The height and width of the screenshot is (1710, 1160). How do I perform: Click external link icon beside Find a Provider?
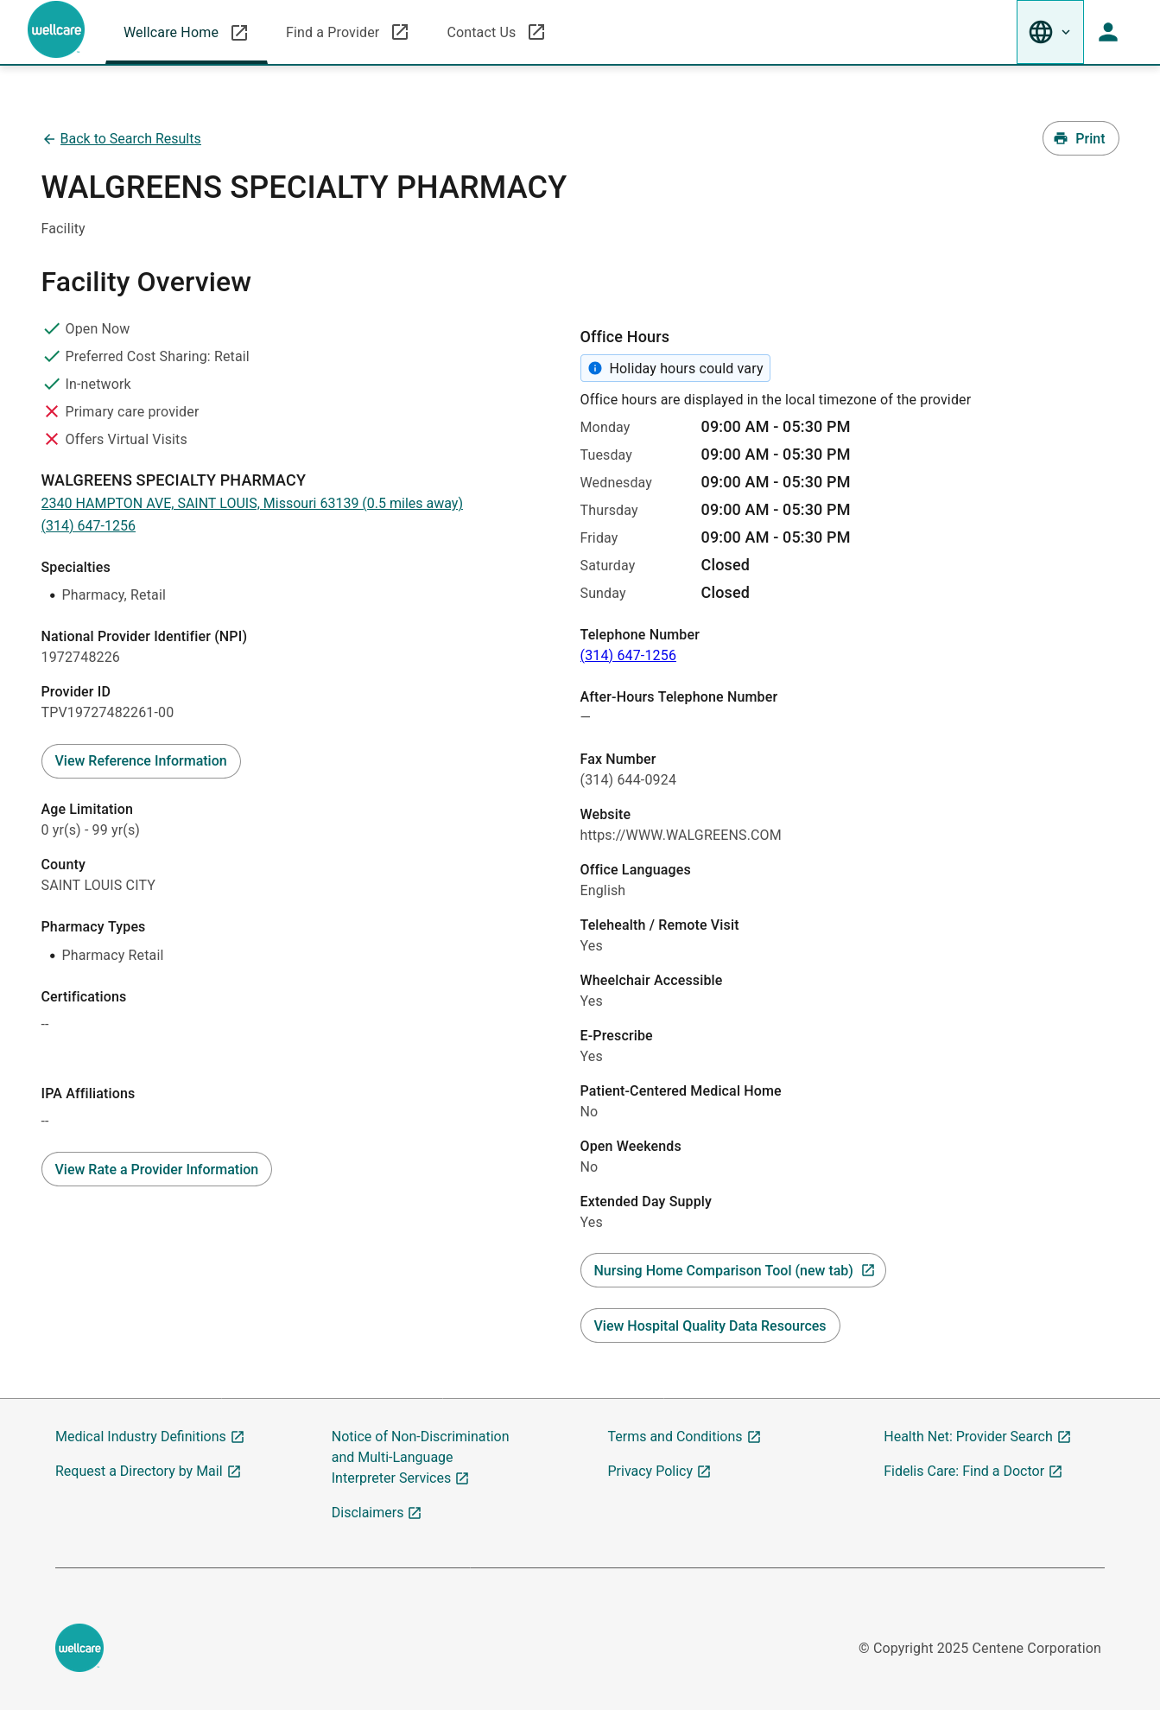[400, 32]
